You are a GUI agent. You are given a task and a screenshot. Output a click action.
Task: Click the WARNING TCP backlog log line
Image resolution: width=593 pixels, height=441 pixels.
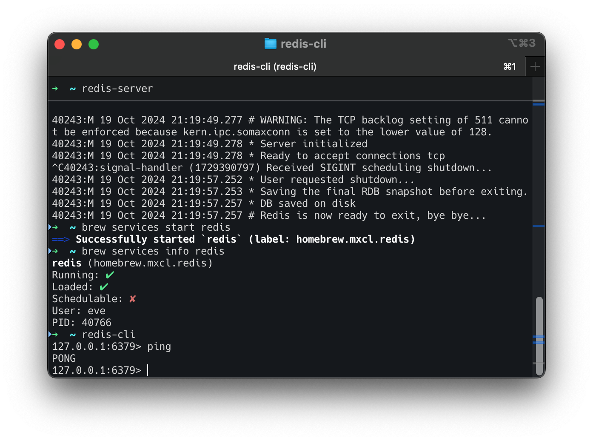[290, 126]
